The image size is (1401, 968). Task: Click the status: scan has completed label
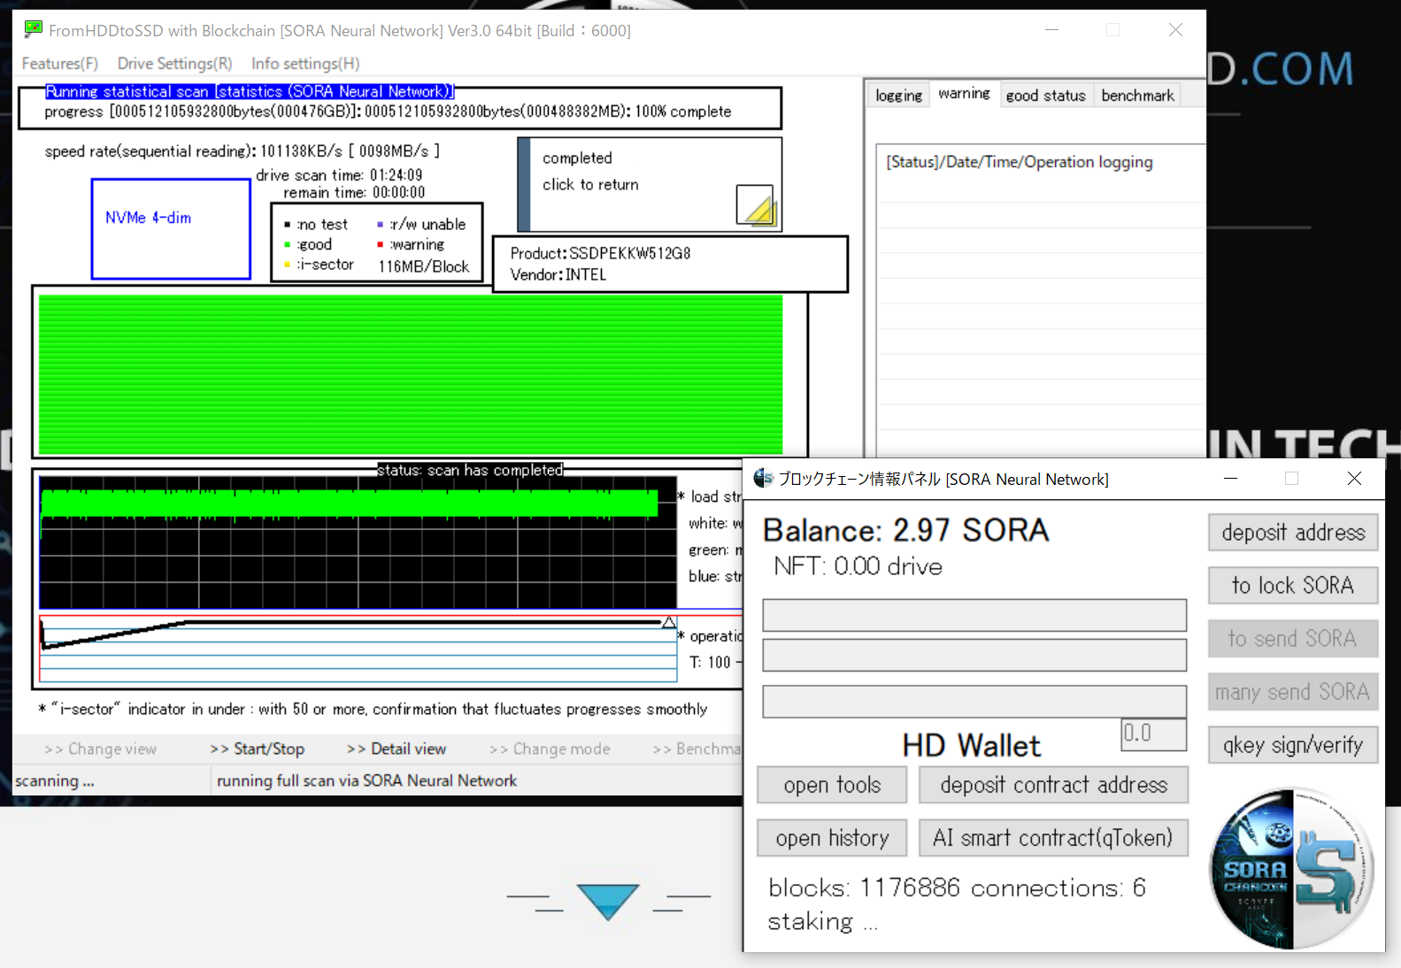click(470, 470)
